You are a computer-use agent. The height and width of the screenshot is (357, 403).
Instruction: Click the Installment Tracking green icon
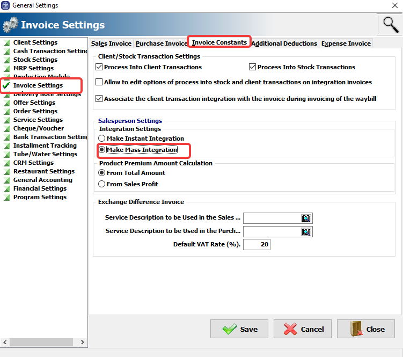coord(6,146)
